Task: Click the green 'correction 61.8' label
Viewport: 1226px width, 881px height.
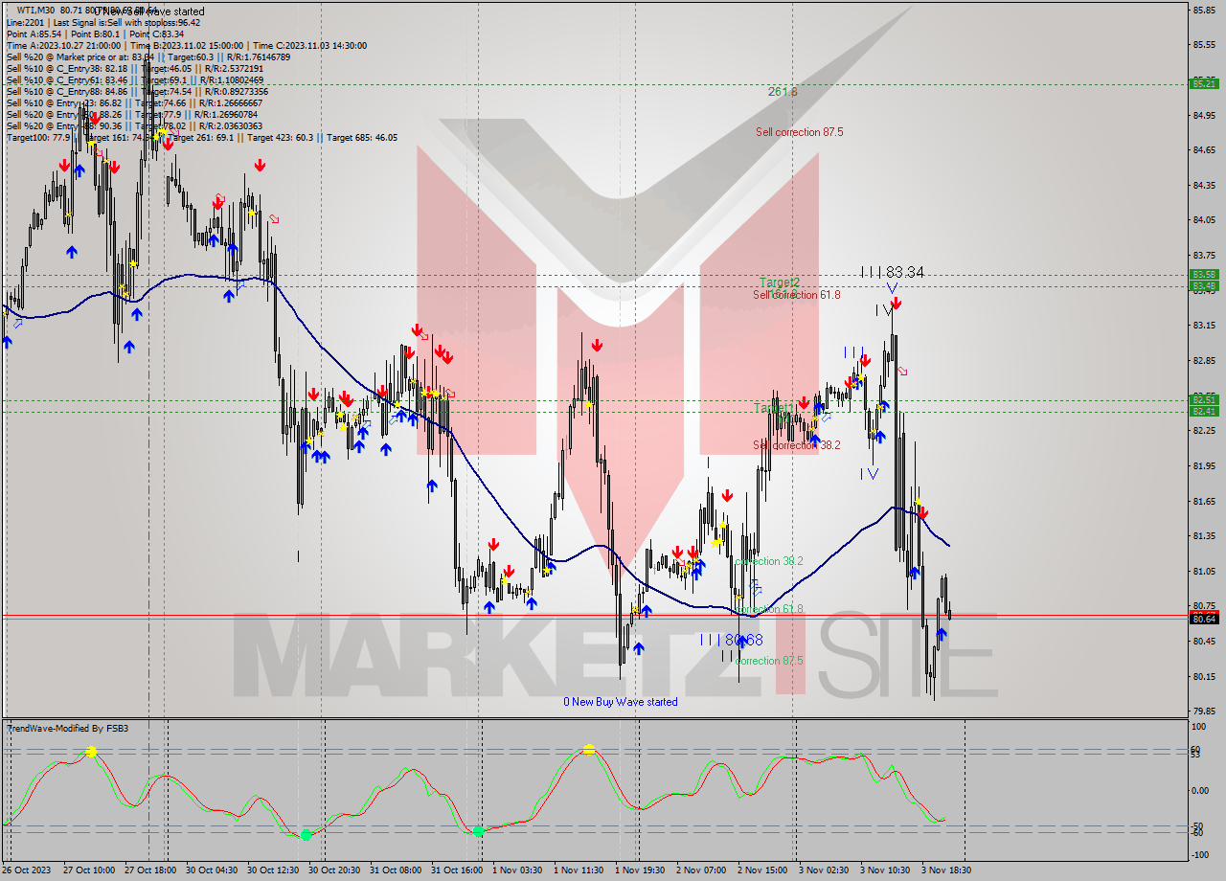Action: pos(769,609)
